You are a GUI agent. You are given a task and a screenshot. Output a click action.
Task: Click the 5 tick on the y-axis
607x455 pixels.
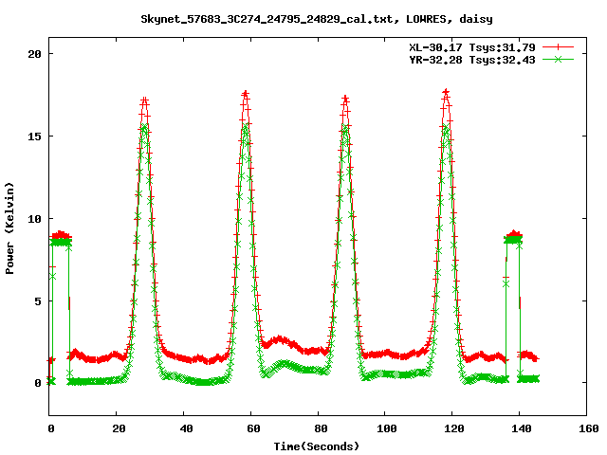coord(36,301)
